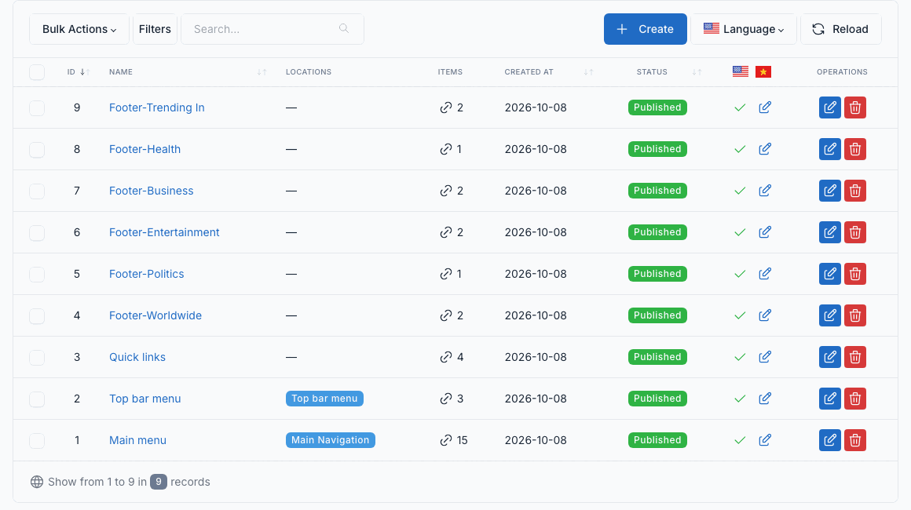The image size is (911, 510).
Task: Open the Footer-Politics menu link
Action: click(x=146, y=274)
